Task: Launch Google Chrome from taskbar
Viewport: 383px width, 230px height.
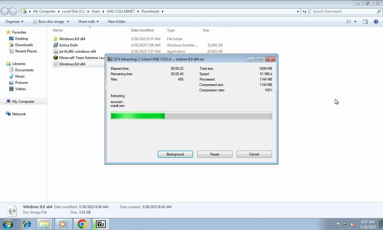Action: click(x=82, y=224)
